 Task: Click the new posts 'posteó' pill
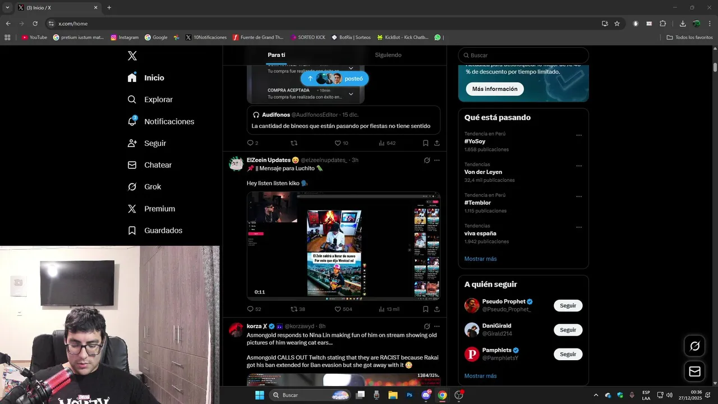(x=334, y=79)
